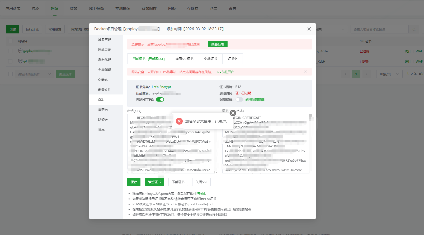The height and width of the screenshot is (235, 424).
Task: Go to the 容器编排 top tab
Action: coord(149,8)
